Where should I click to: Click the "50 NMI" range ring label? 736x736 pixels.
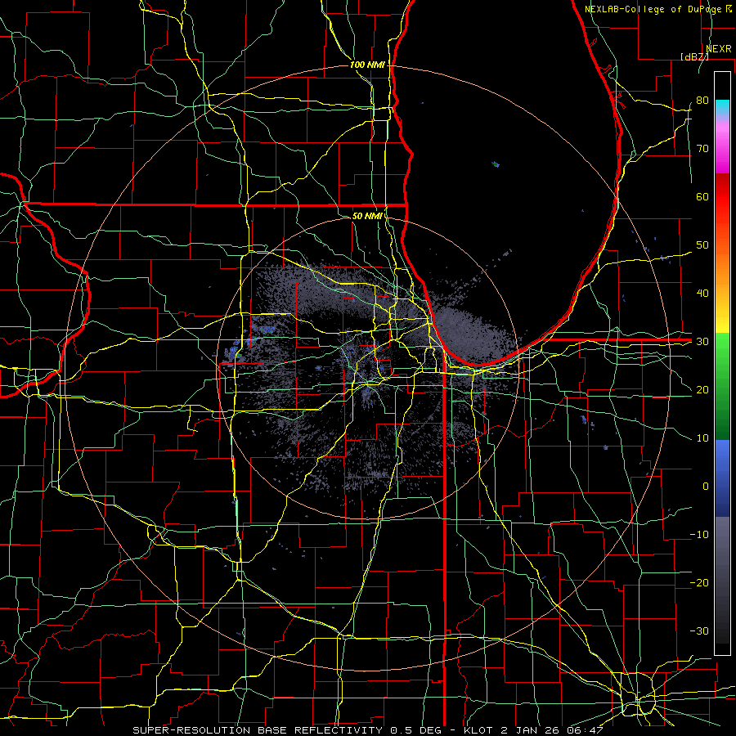tap(367, 216)
